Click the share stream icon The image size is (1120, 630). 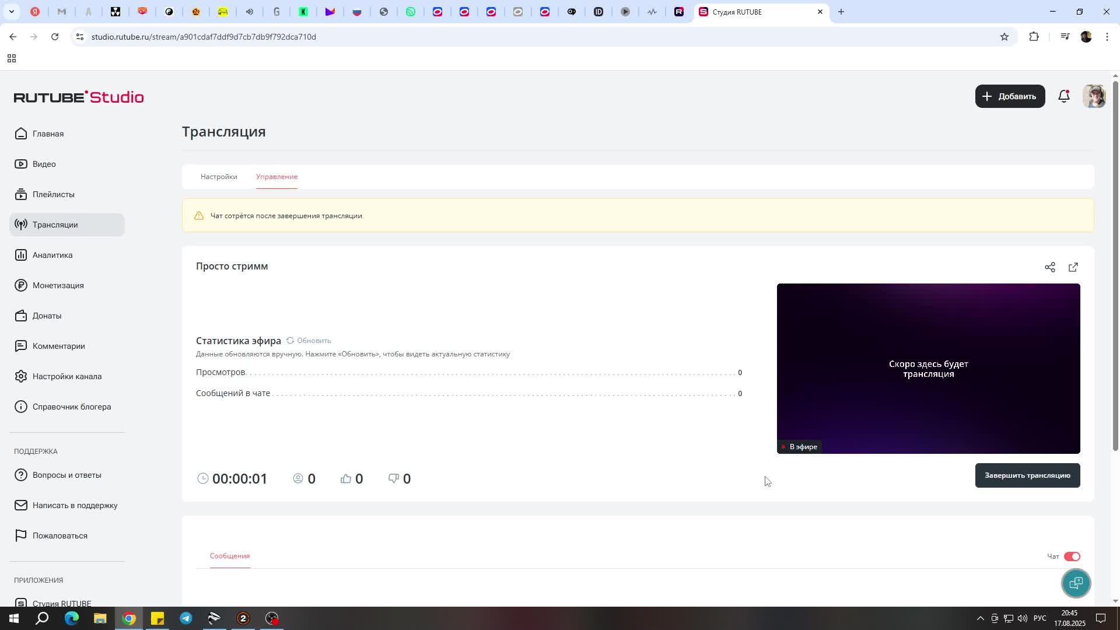pyautogui.click(x=1049, y=267)
